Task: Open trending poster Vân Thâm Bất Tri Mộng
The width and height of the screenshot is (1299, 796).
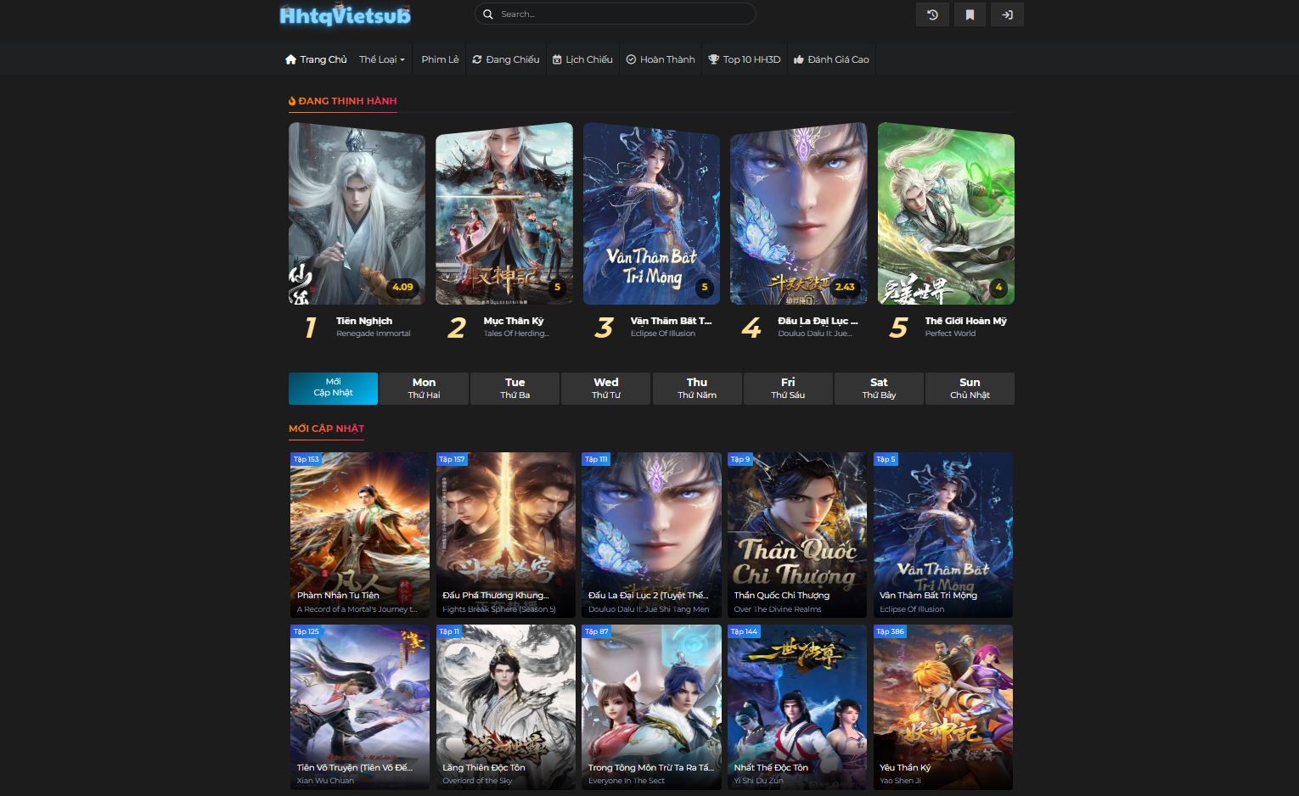Action: [x=651, y=214]
